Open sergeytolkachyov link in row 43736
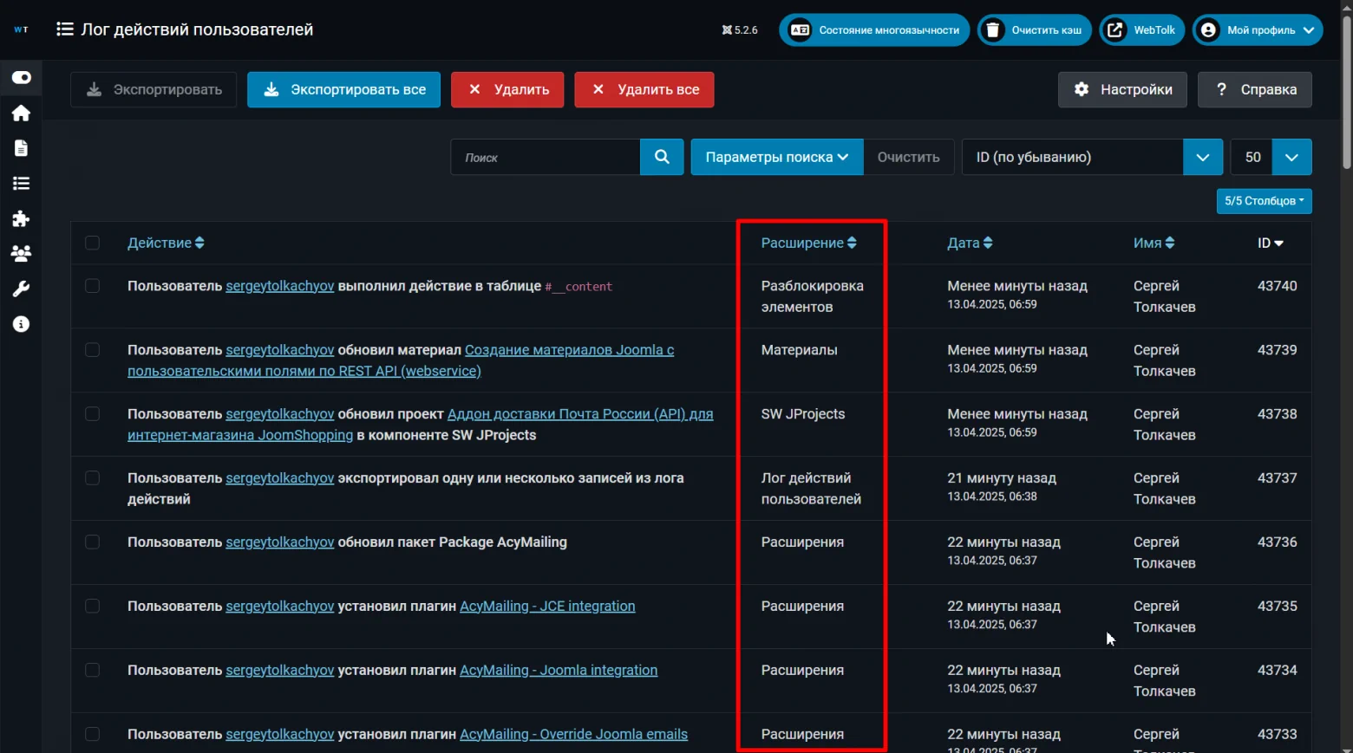The image size is (1353, 753). click(279, 542)
